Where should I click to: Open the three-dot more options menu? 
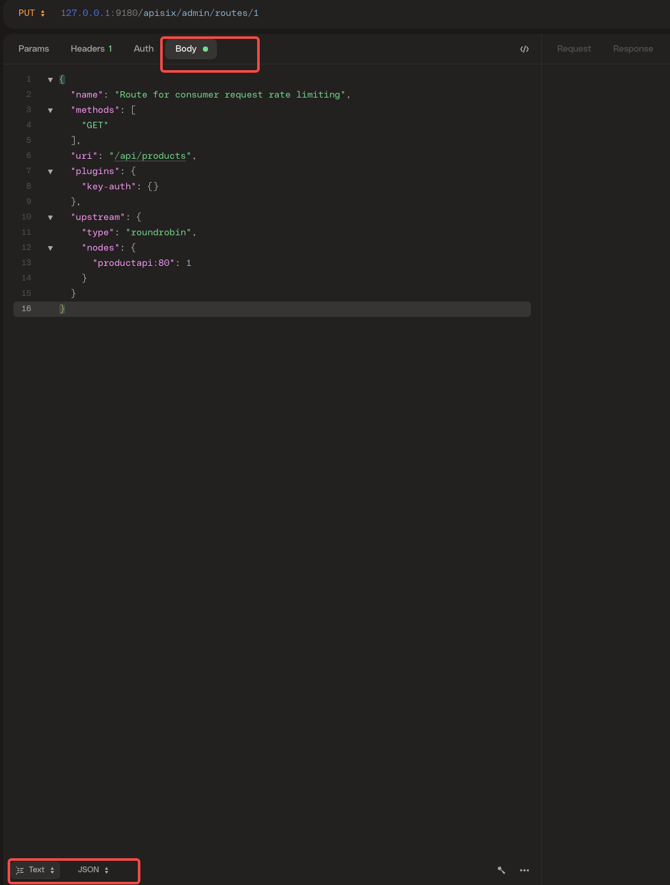click(525, 870)
